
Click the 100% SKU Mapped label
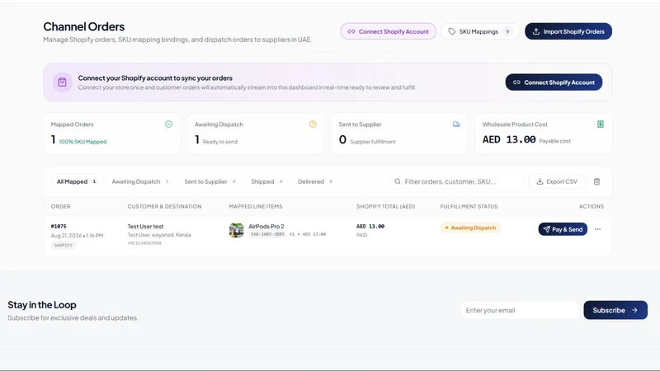click(x=82, y=142)
